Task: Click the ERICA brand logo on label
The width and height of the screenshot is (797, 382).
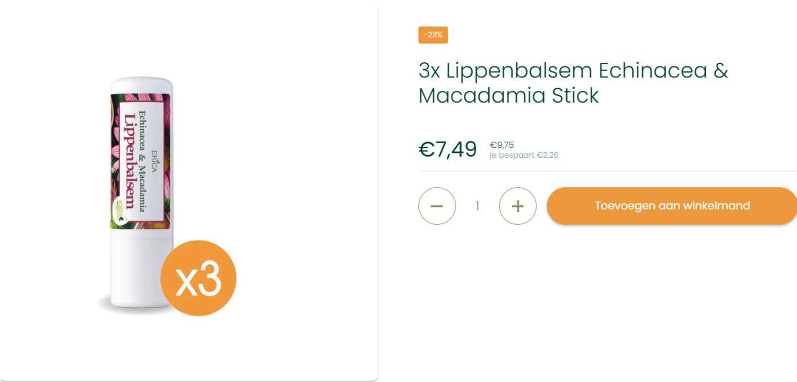Action: (155, 158)
